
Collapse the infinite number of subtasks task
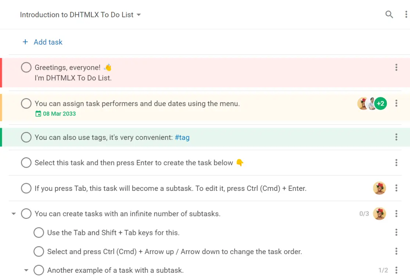(x=14, y=214)
